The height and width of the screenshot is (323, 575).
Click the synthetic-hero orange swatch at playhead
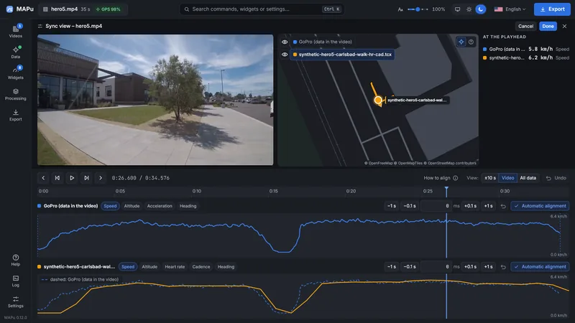coord(484,58)
